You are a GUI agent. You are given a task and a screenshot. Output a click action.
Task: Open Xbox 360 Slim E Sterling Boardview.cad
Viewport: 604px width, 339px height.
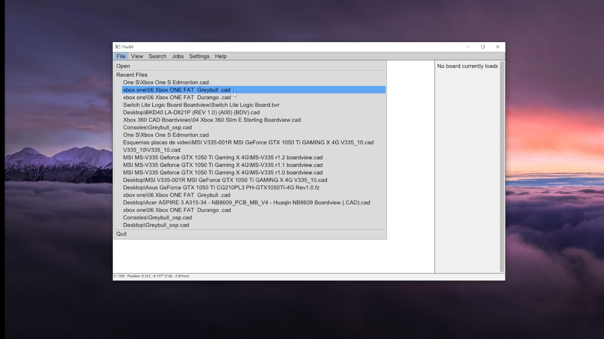coord(254,120)
